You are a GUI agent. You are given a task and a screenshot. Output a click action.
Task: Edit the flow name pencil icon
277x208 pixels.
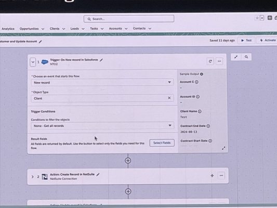click(41, 42)
